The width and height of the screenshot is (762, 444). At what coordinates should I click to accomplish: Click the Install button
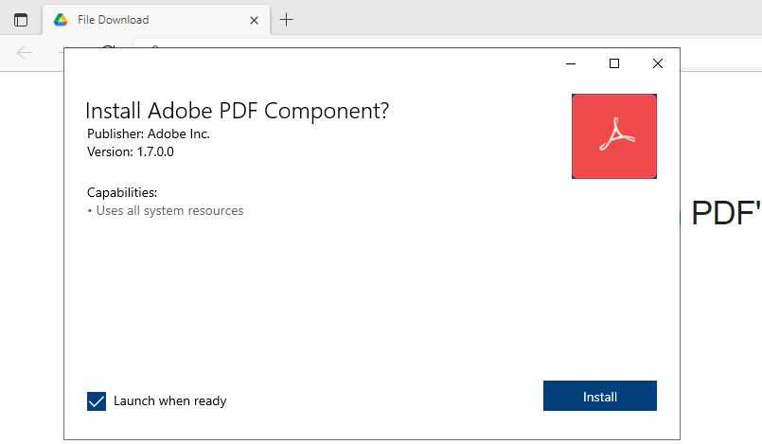pos(600,396)
